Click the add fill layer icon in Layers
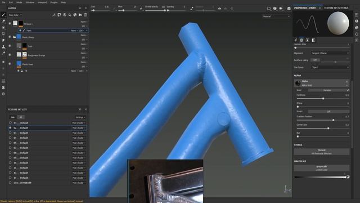The image size is (360, 203). tap(70, 15)
